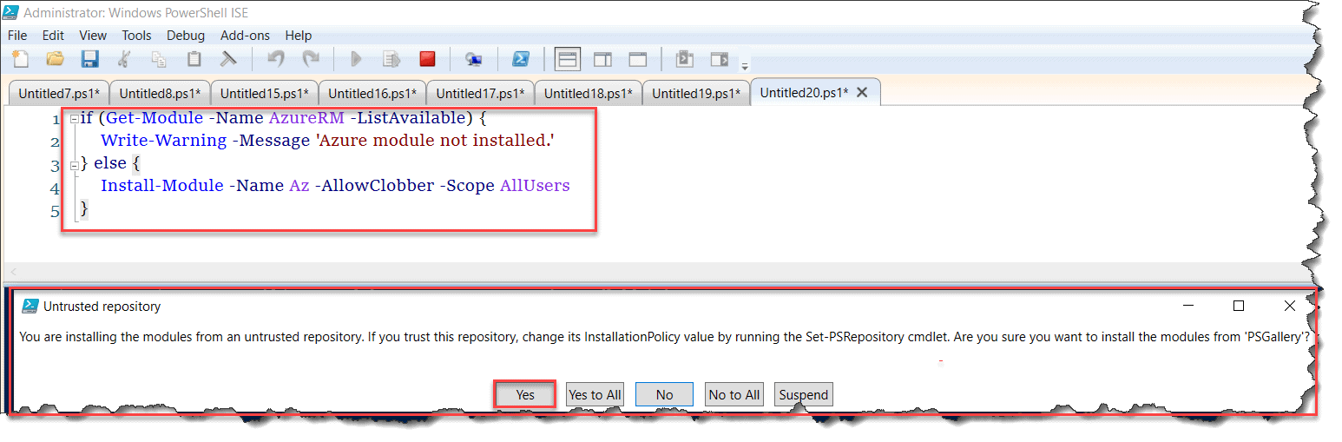This screenshot has width=1342, height=442.
Task: Click the PowerShell icon in dialog title
Action: coord(30,306)
